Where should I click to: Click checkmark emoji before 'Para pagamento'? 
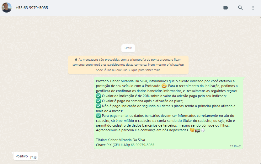tap(99, 116)
